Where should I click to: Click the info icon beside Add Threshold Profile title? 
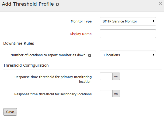click(57, 5)
